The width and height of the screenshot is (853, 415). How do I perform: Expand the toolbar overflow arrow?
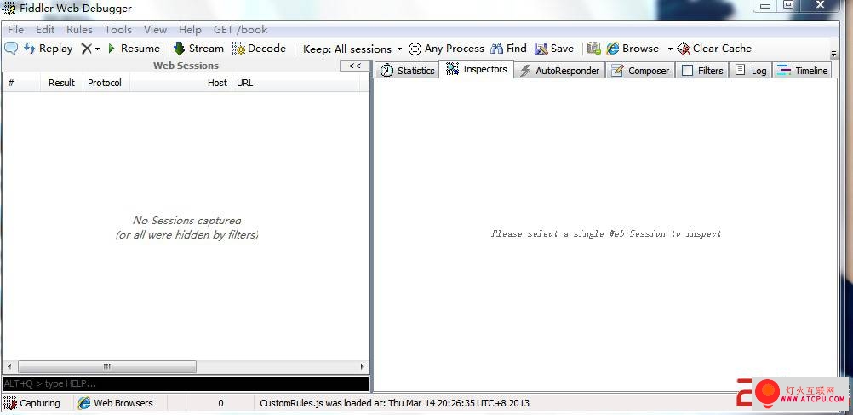tap(834, 55)
